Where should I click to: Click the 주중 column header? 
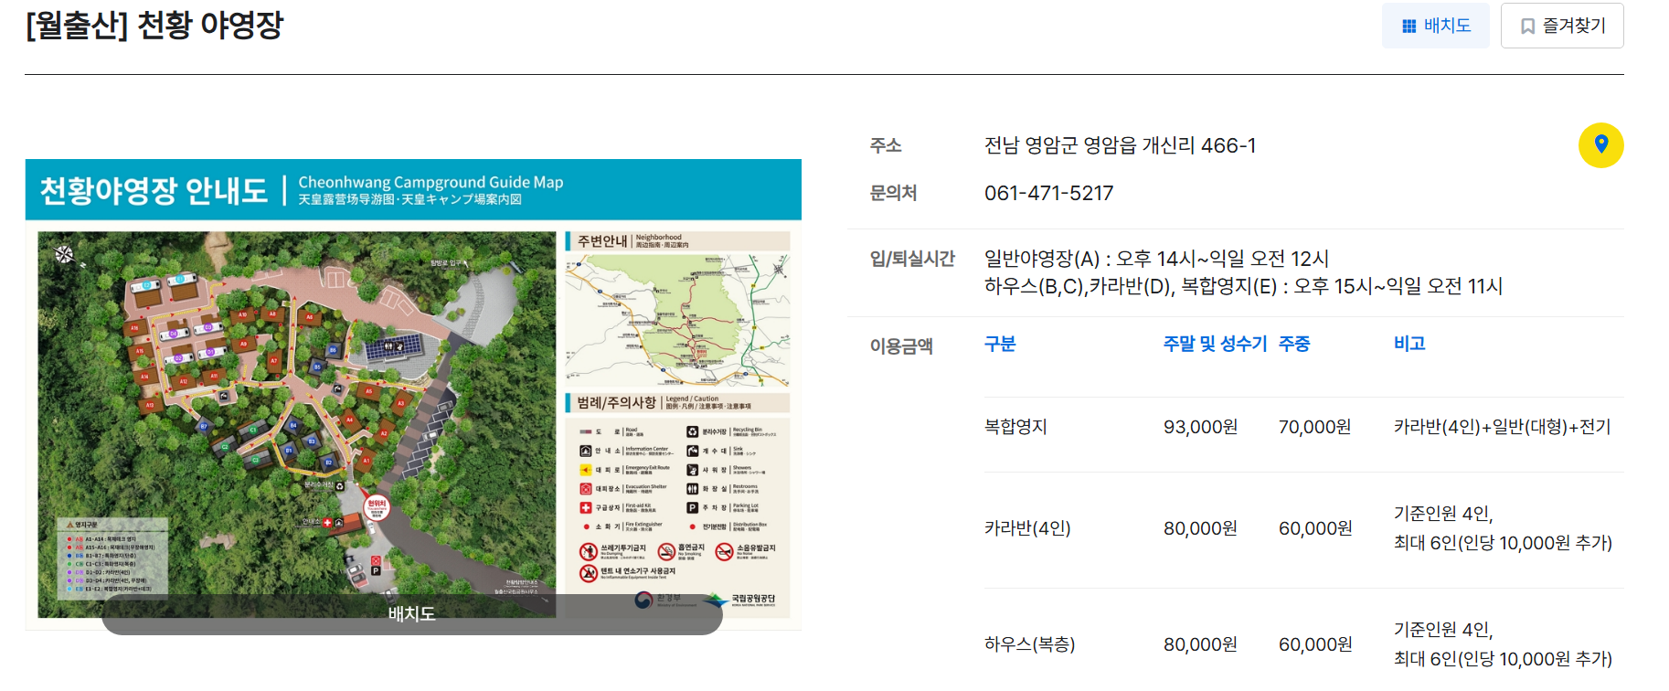coord(1294,344)
